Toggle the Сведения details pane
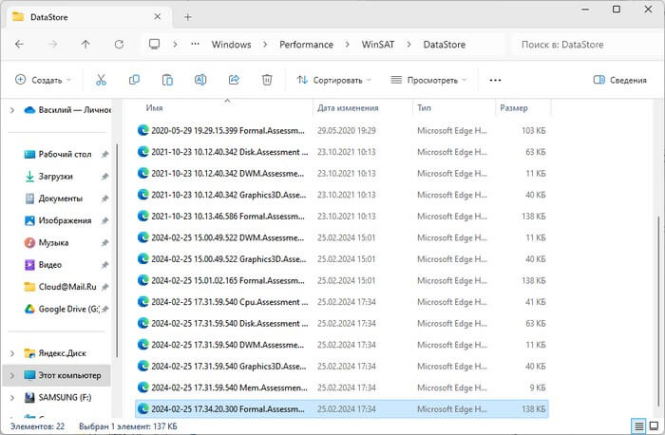Screen dimensions: 665x435 [619, 81]
